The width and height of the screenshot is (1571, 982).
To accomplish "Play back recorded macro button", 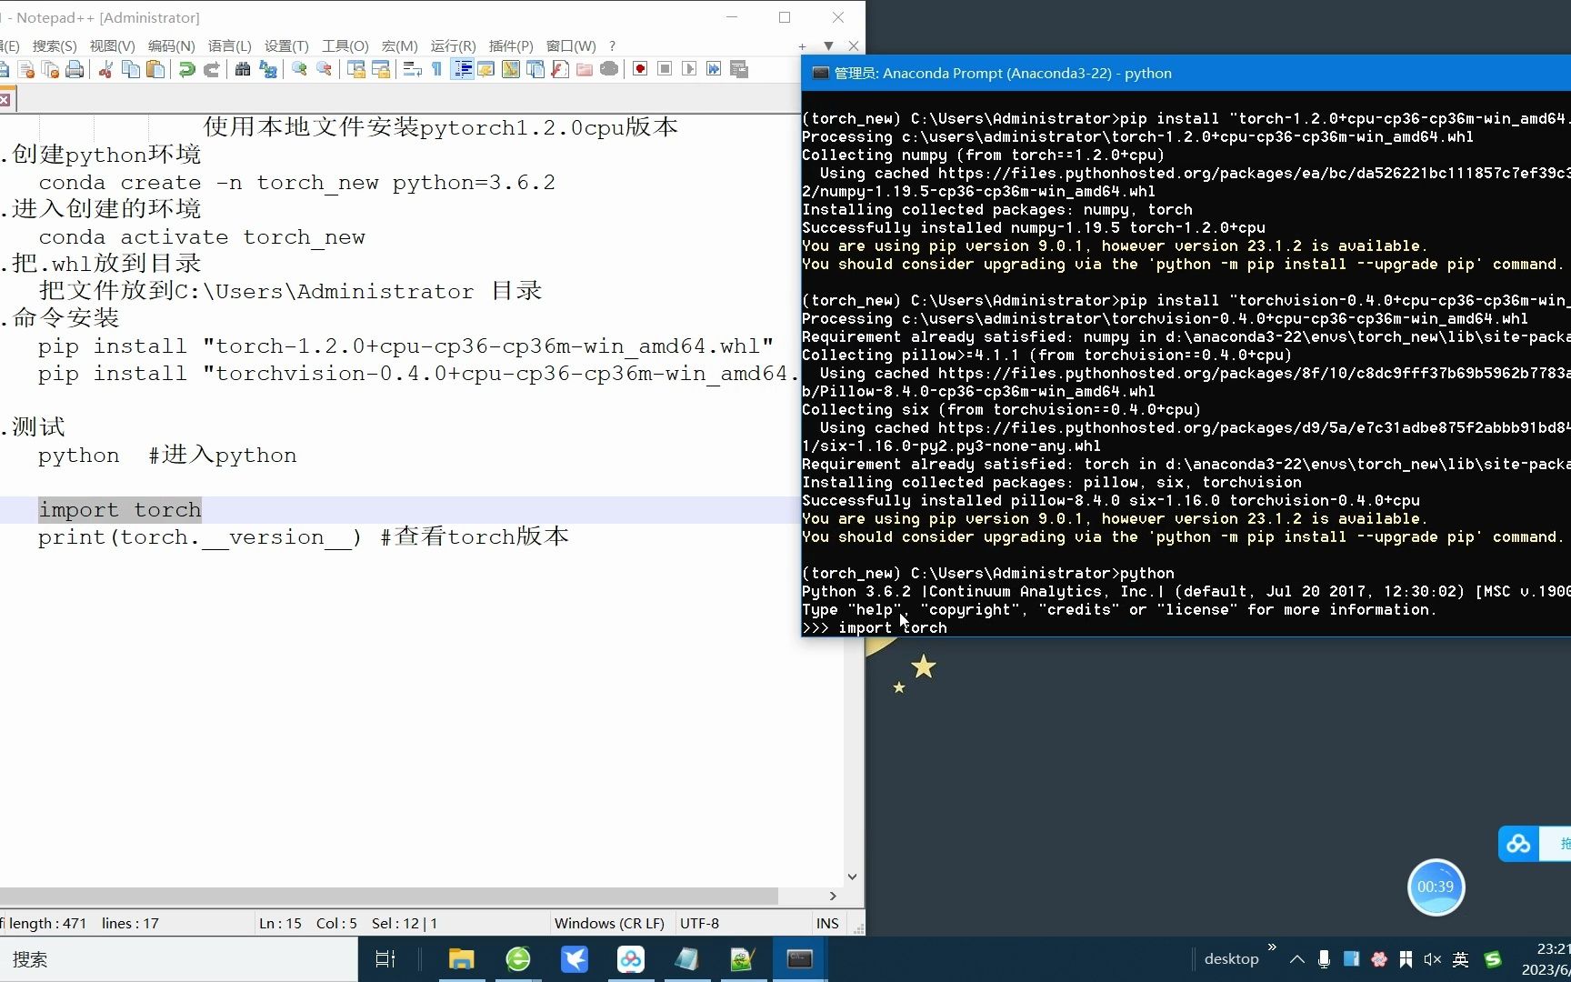I will pos(689,69).
